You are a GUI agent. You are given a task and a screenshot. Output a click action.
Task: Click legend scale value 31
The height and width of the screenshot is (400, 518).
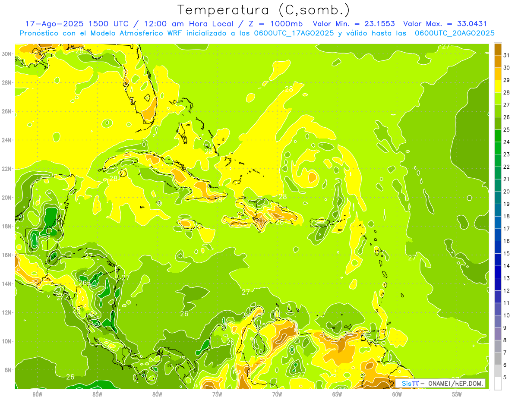pos(507,55)
